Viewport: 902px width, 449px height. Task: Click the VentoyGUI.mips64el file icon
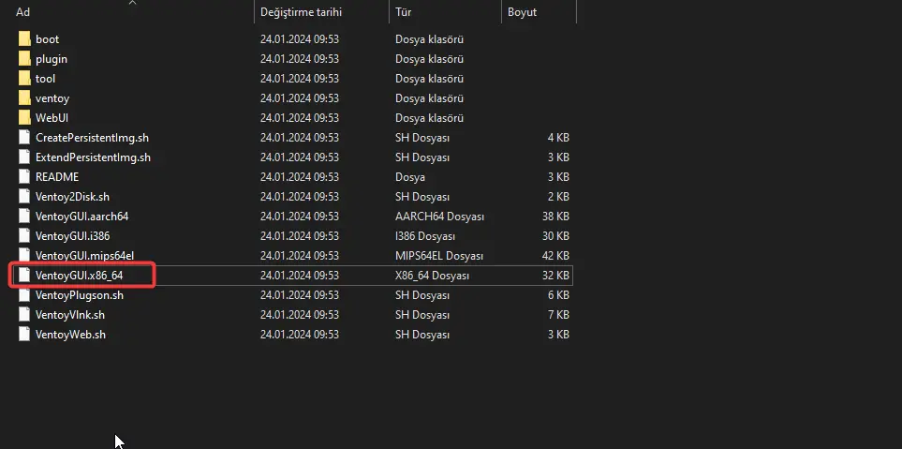click(24, 256)
